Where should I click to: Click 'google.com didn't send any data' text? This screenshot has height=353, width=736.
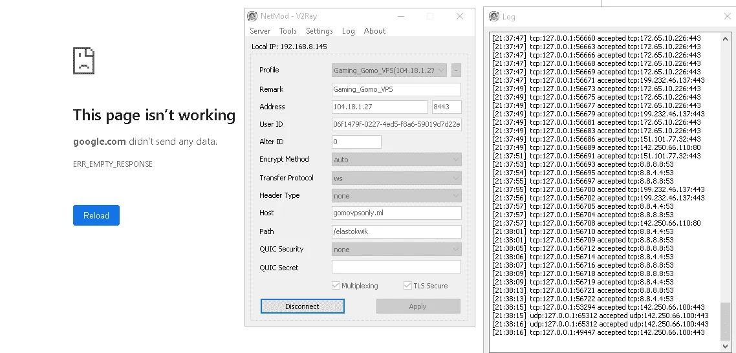pos(145,142)
